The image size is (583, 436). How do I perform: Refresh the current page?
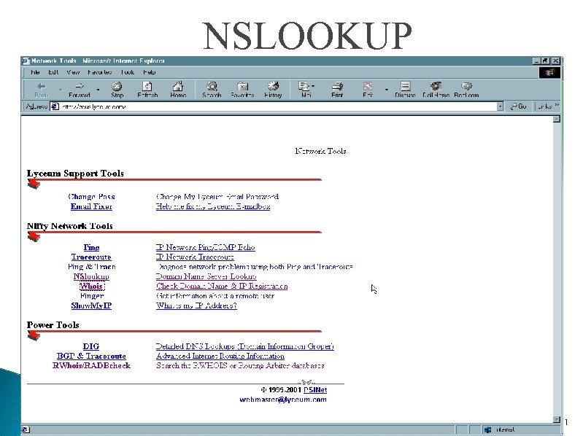coord(147,90)
